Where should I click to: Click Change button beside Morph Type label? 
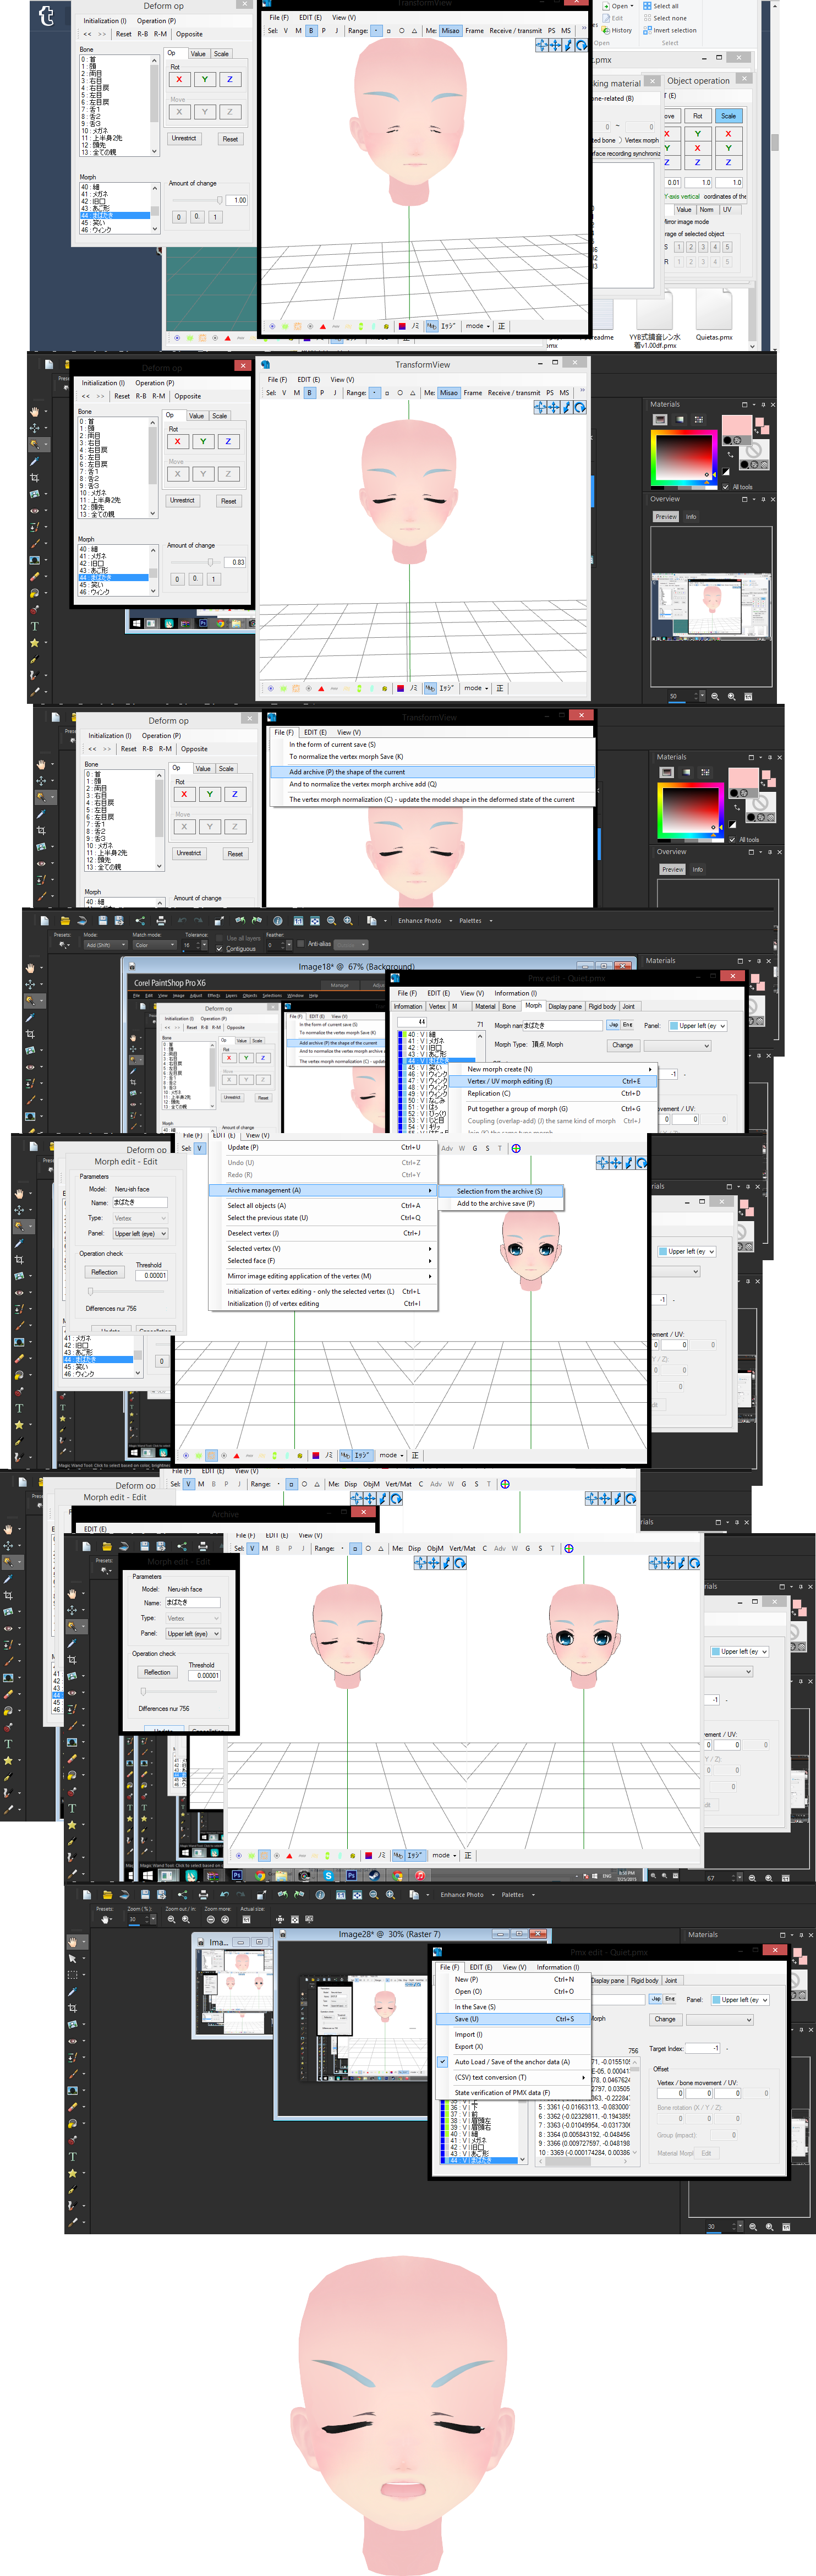coord(622,1045)
